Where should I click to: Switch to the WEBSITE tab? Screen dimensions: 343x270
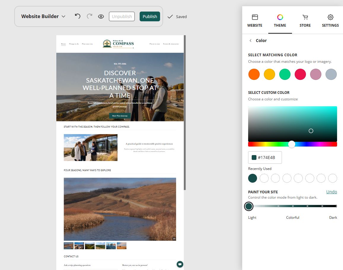click(x=255, y=21)
